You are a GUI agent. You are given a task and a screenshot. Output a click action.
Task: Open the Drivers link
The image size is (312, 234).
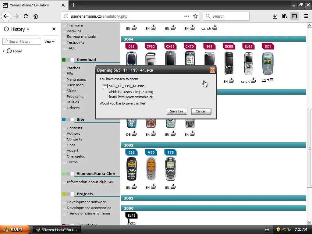click(x=73, y=108)
